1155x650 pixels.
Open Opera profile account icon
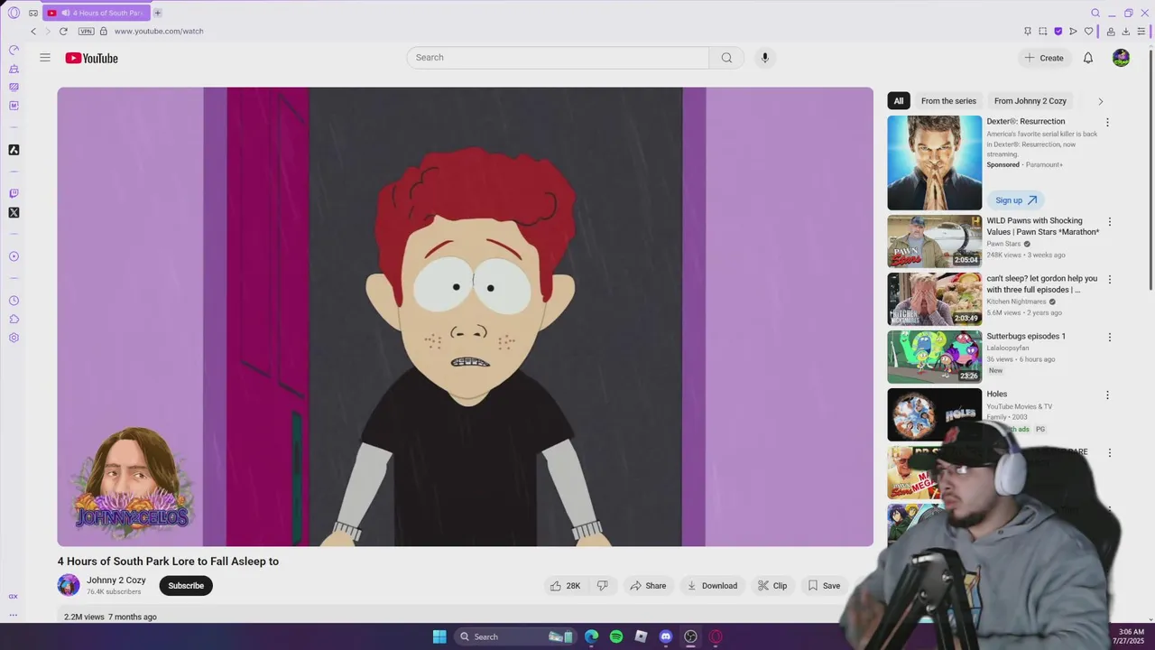[1111, 31]
